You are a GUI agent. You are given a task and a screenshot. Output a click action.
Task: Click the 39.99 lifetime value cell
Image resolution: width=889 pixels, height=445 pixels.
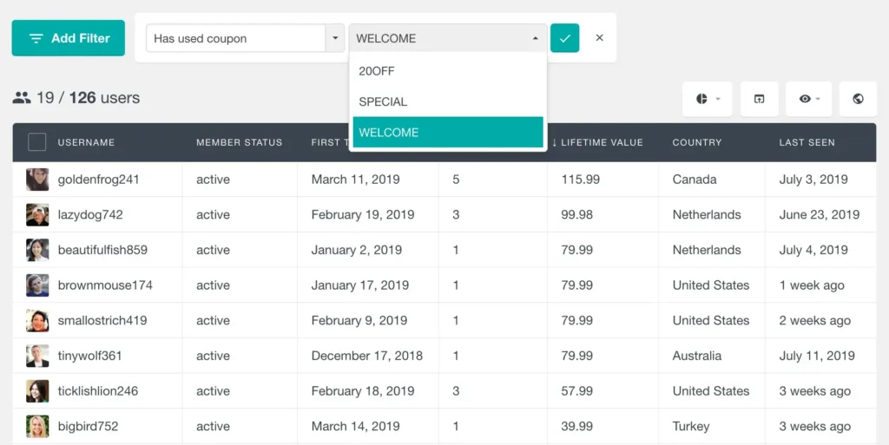(x=577, y=426)
